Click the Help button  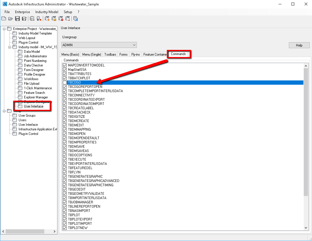(299, 45)
